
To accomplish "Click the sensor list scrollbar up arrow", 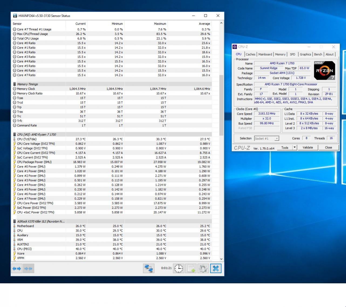I will pyautogui.click(x=221, y=23).
